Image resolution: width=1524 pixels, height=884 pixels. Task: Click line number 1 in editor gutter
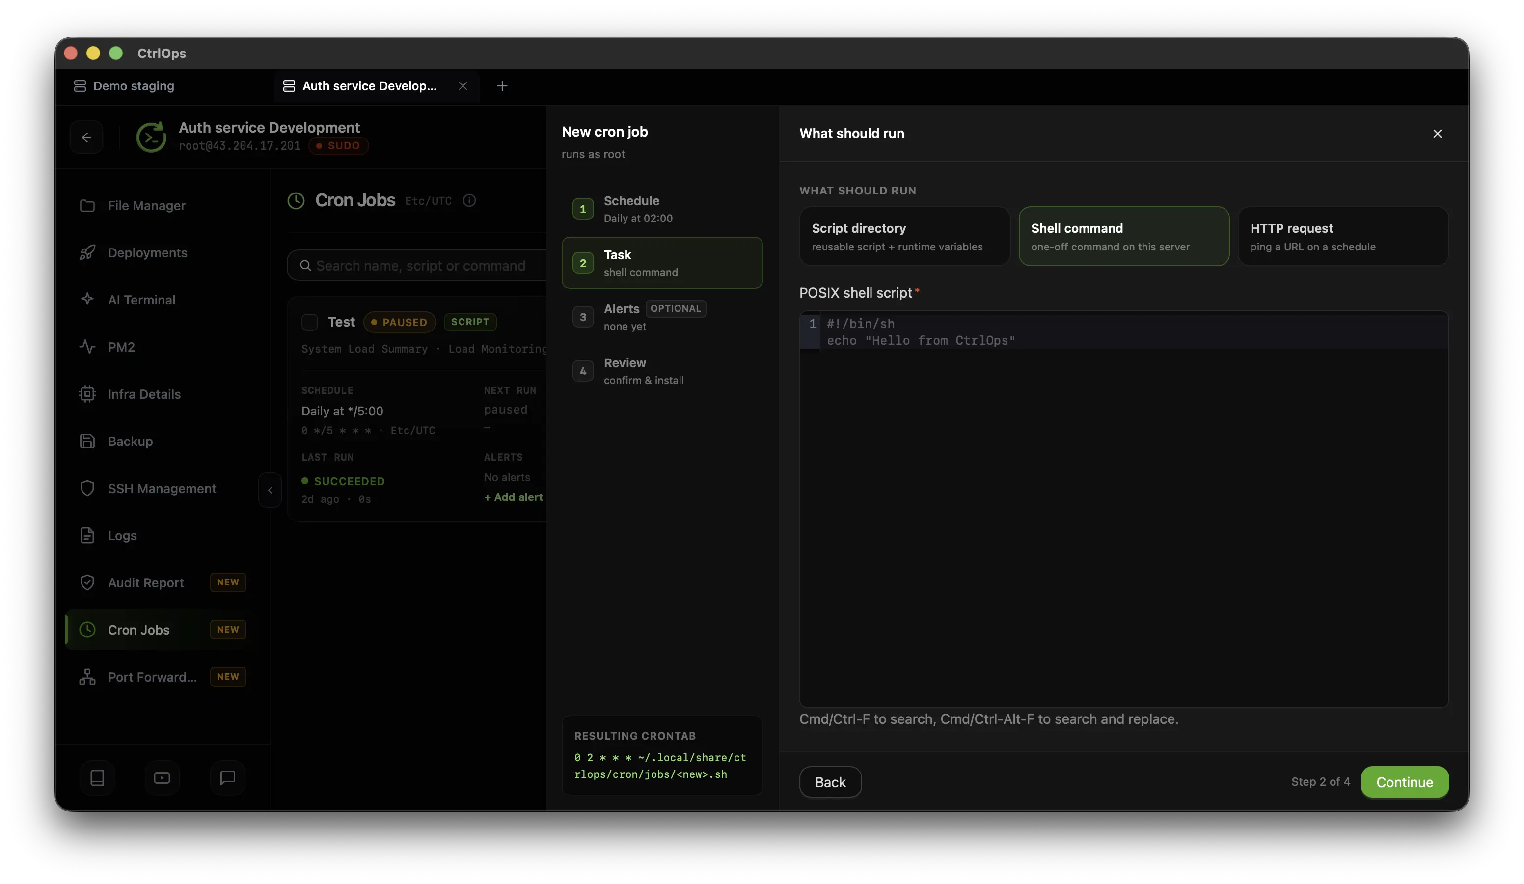point(813,324)
